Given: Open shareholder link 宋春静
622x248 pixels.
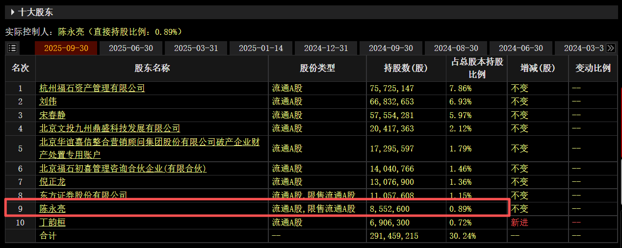Looking at the screenshot, I should 52,115.
